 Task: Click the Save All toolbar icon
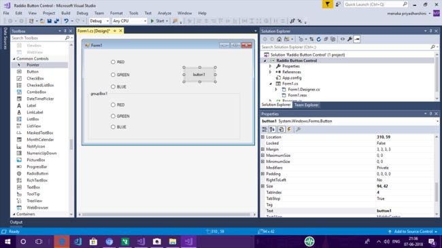coord(56,21)
